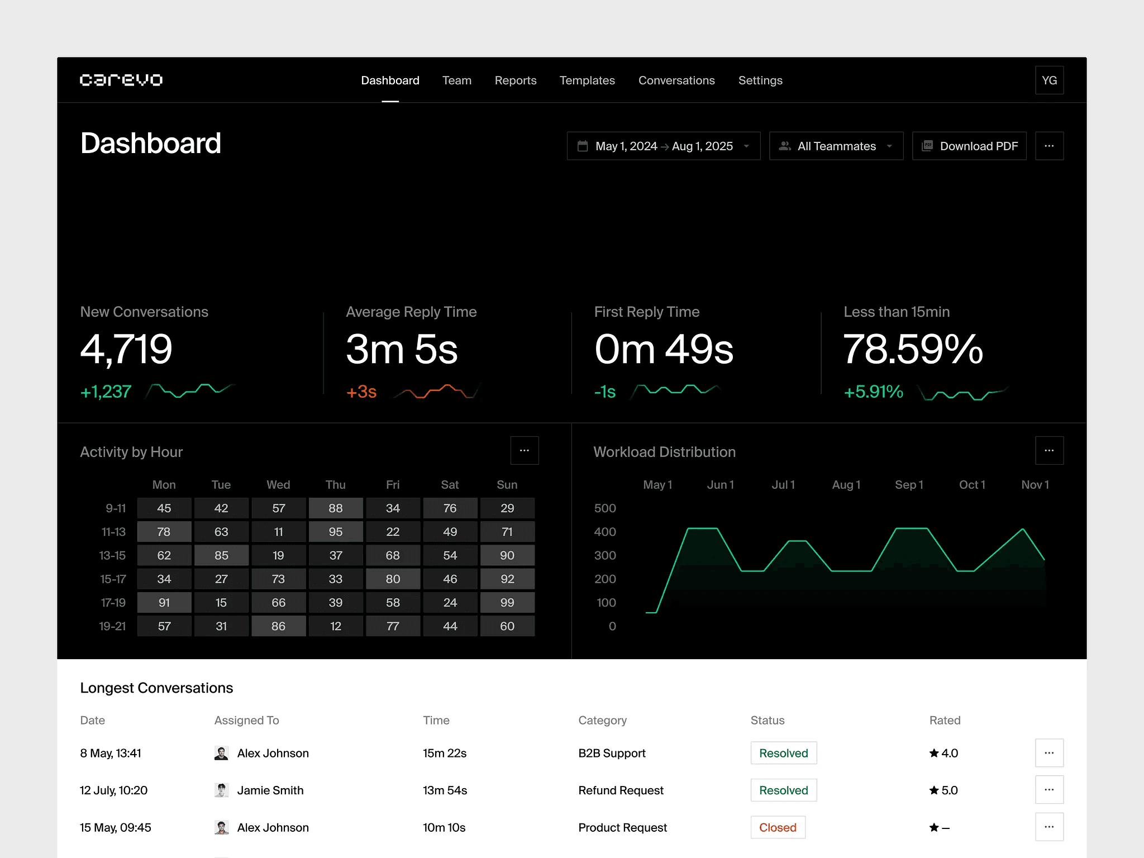Screen dimensions: 1144x858
Task: Click Jamie Smith's avatar thumbnail
Action: coord(221,790)
